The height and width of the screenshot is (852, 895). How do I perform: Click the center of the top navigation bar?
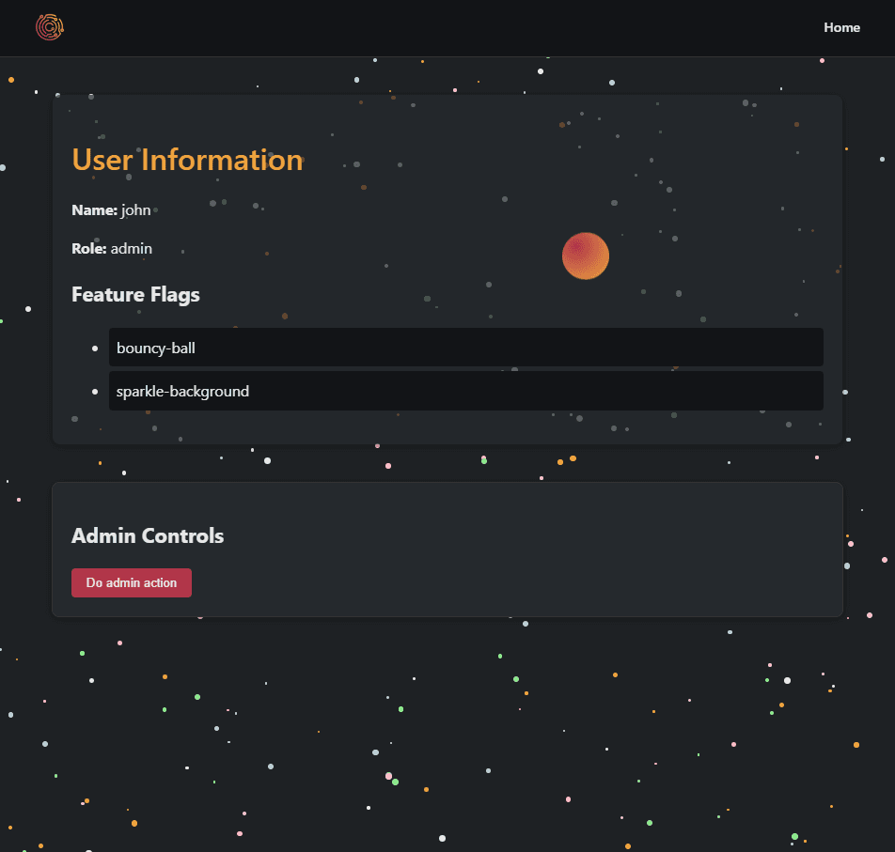click(x=447, y=27)
